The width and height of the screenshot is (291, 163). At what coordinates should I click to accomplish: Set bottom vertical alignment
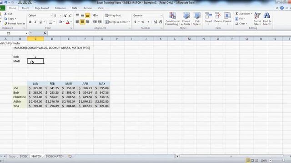88,15
